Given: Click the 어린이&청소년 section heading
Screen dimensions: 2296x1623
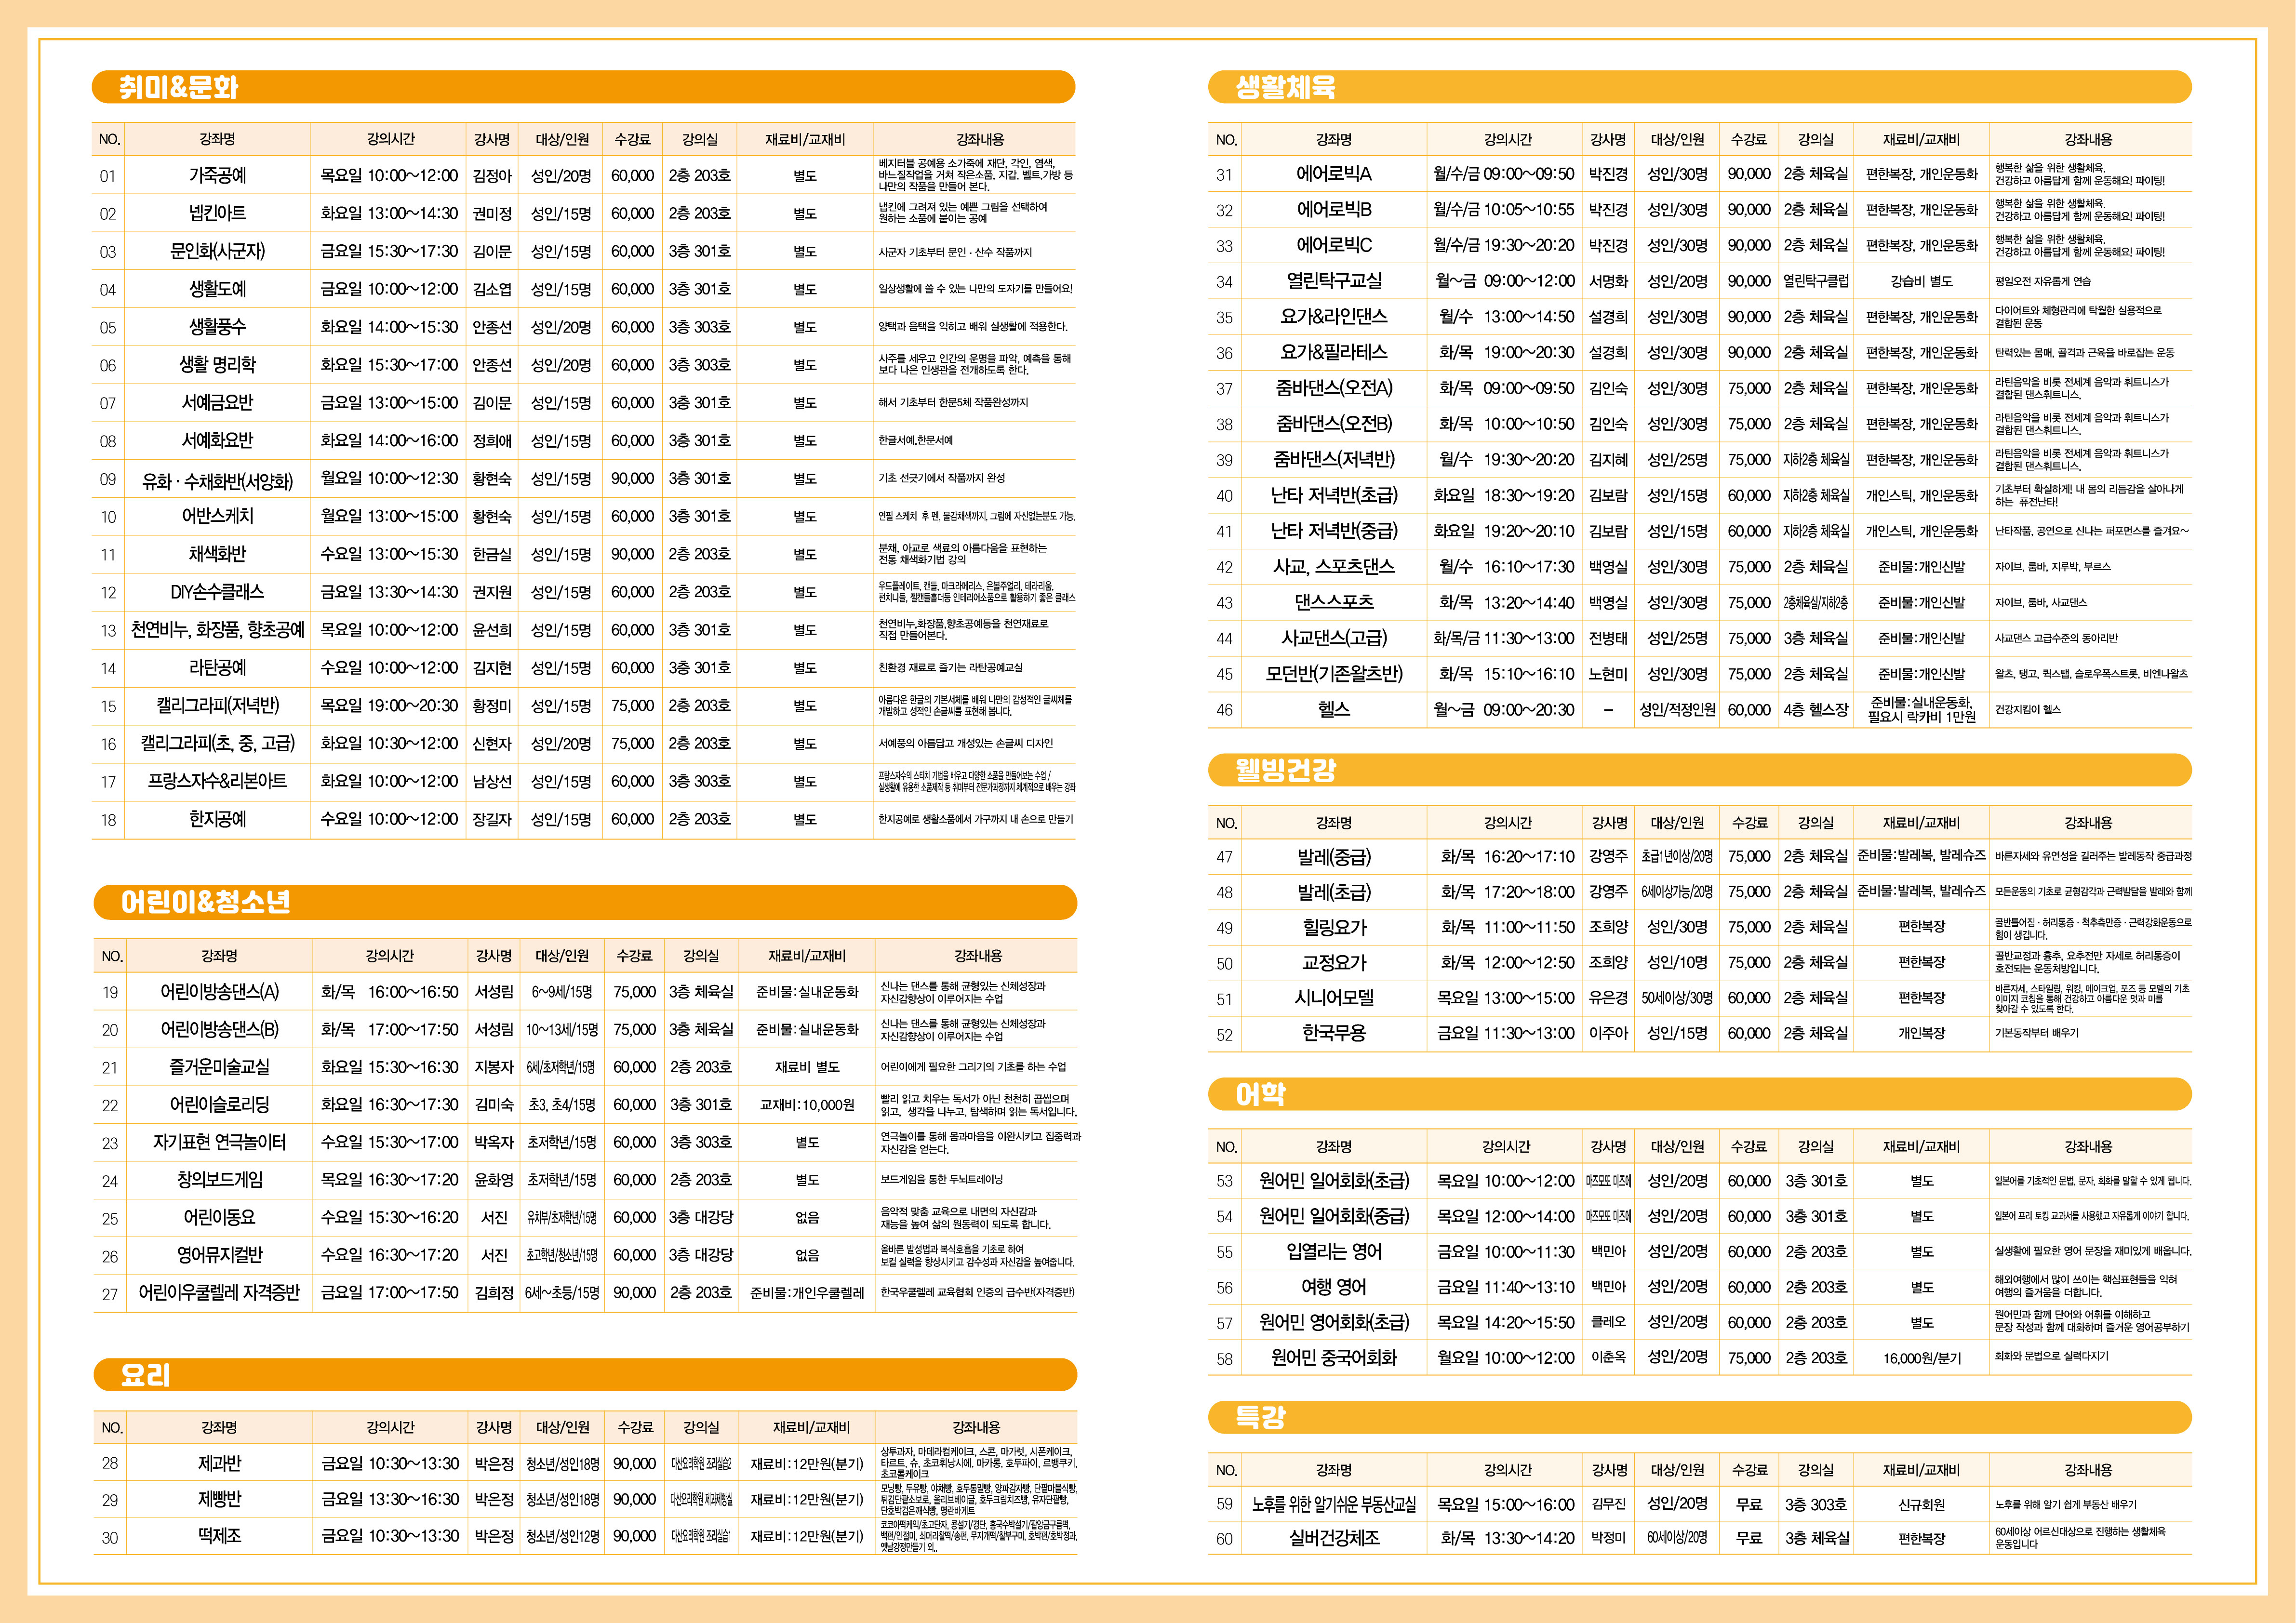Looking at the screenshot, I should (x=205, y=902).
